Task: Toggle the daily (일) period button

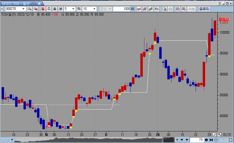Action: [43, 9]
